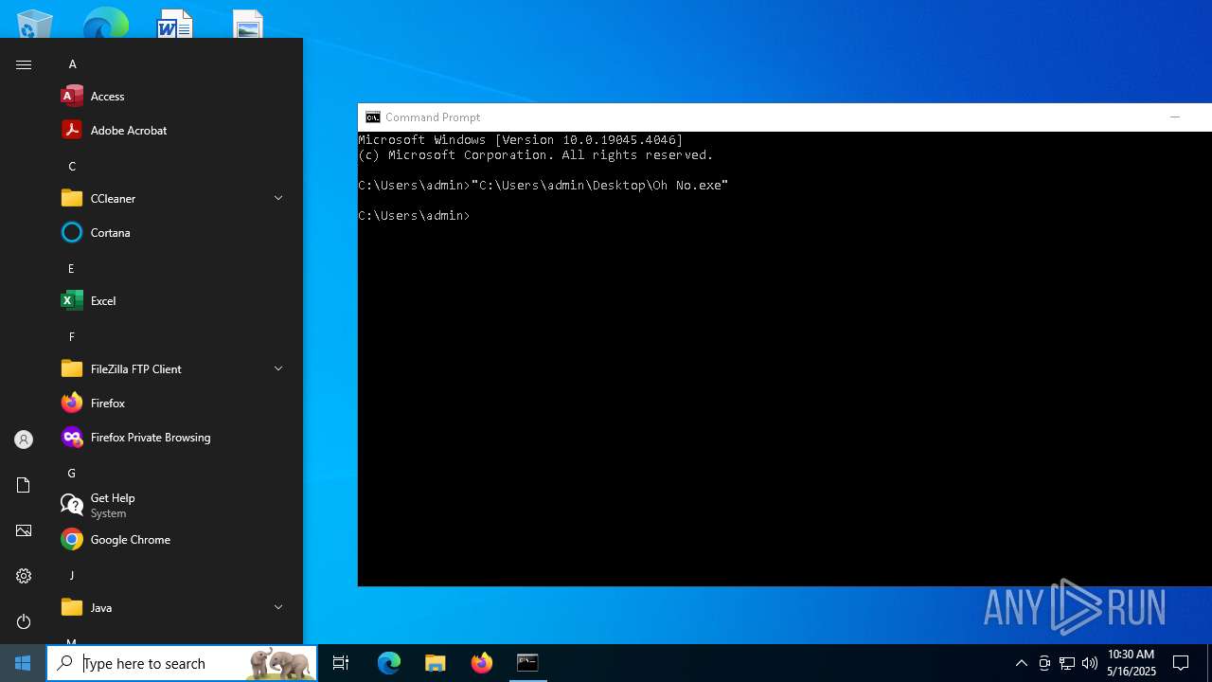This screenshot has width=1212, height=682.
Task: Minimize the Command Prompt window
Action: [1175, 117]
